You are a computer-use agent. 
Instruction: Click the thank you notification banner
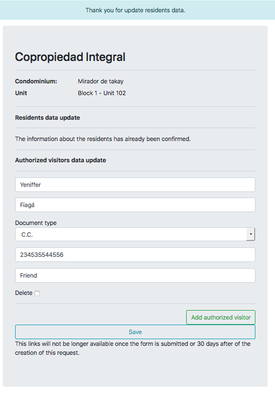[137, 10]
